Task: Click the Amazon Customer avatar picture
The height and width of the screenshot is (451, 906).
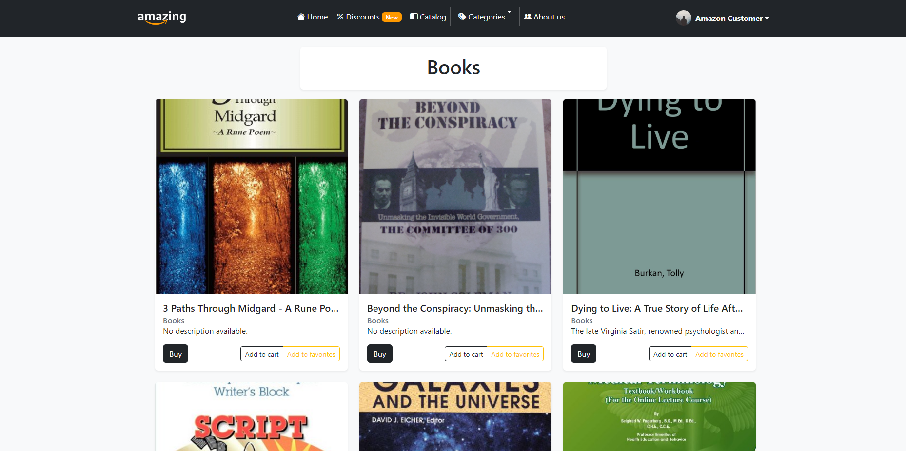Action: (x=684, y=18)
